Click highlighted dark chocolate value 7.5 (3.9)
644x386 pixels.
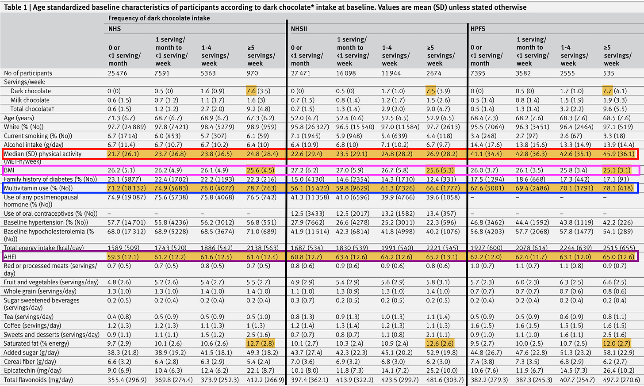pyautogui.click(x=438, y=91)
